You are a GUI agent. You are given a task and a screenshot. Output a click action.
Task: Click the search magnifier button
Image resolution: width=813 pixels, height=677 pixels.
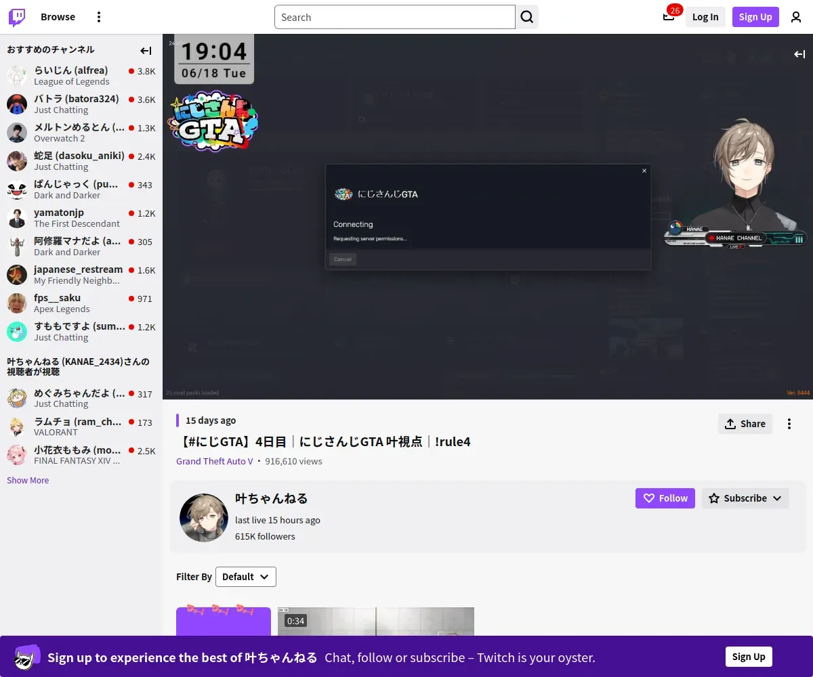[527, 17]
